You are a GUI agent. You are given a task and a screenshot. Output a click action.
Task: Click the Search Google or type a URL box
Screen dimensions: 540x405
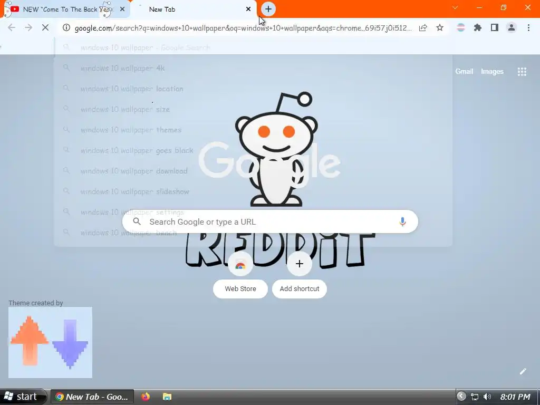click(x=270, y=221)
